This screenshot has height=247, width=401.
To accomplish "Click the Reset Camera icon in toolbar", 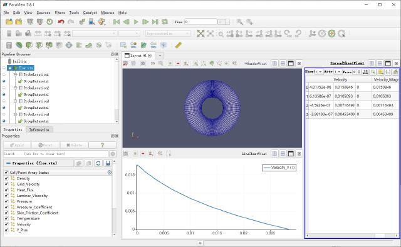I will 200,33.
